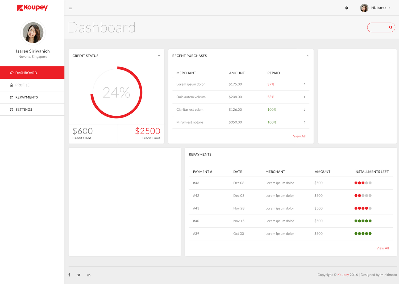This screenshot has height=284, width=399.
Task: Collapse the Credit Status panel
Action: [x=159, y=56]
